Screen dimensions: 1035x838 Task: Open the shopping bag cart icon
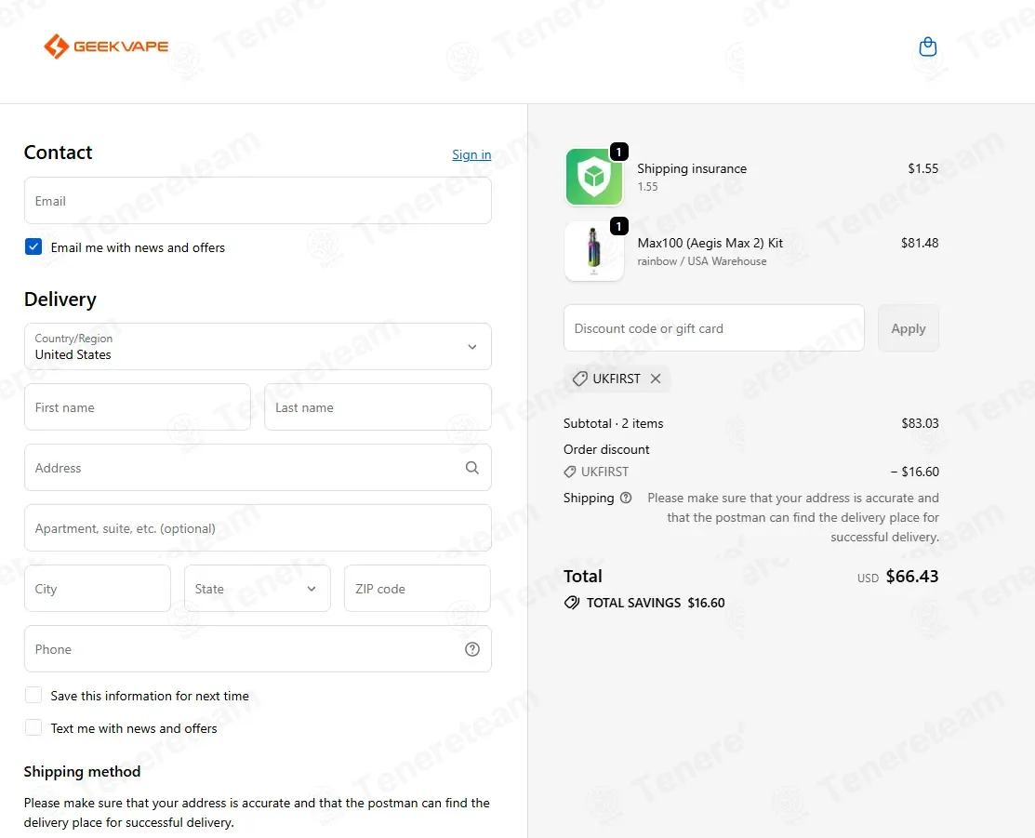[x=927, y=47]
